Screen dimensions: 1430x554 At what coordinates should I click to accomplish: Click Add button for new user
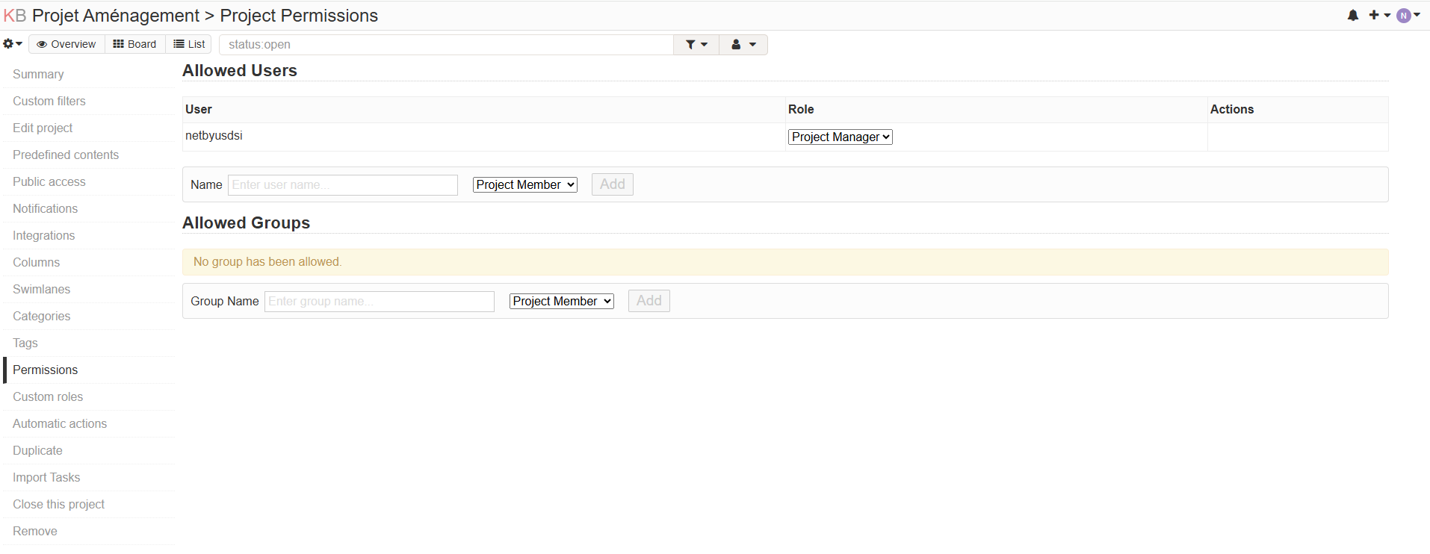(x=612, y=185)
